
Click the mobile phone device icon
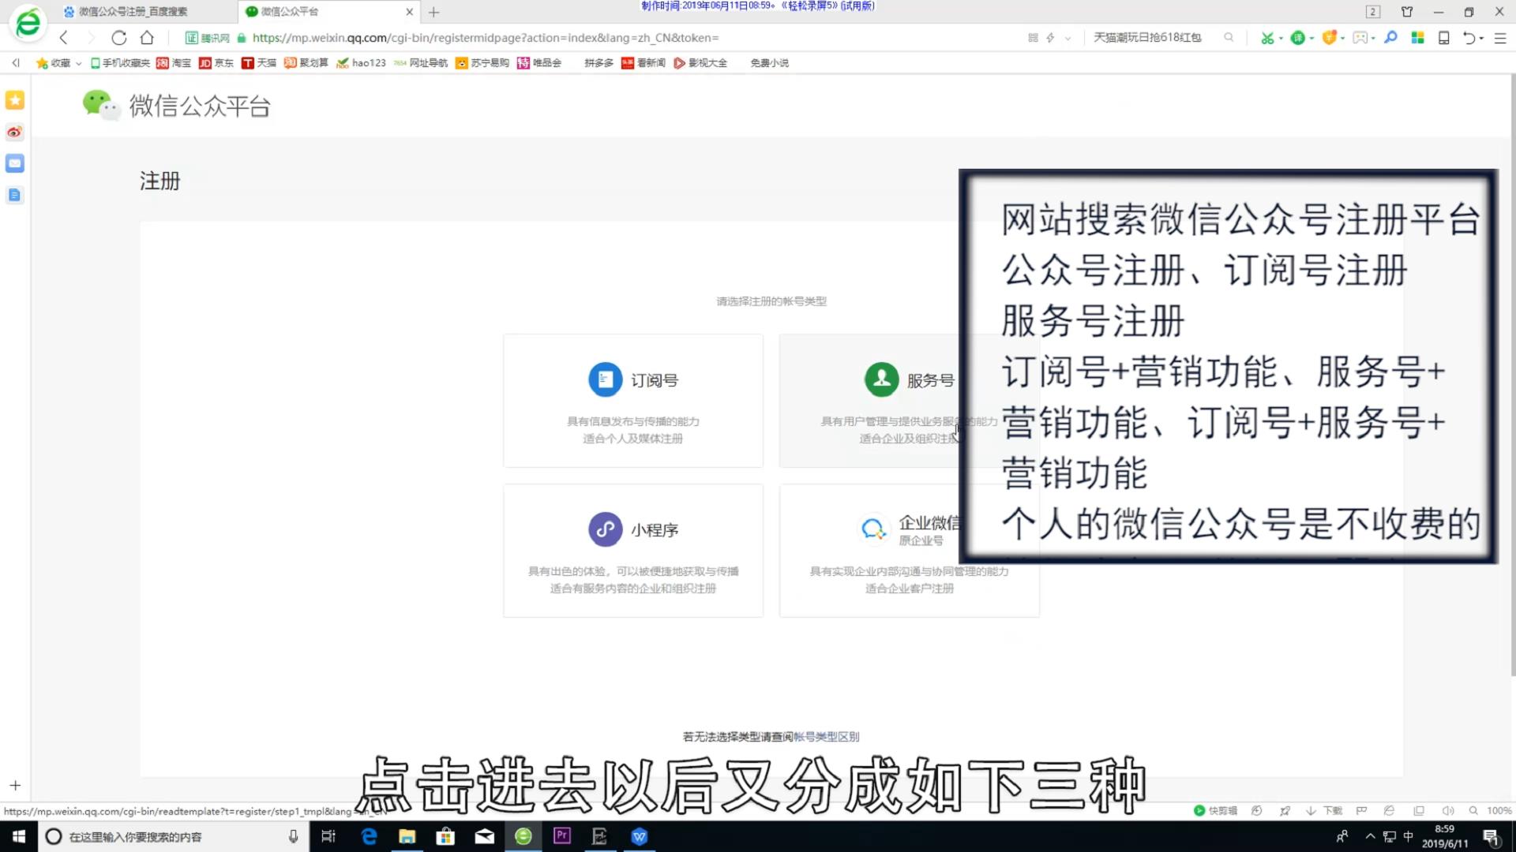pyautogui.click(x=1443, y=38)
